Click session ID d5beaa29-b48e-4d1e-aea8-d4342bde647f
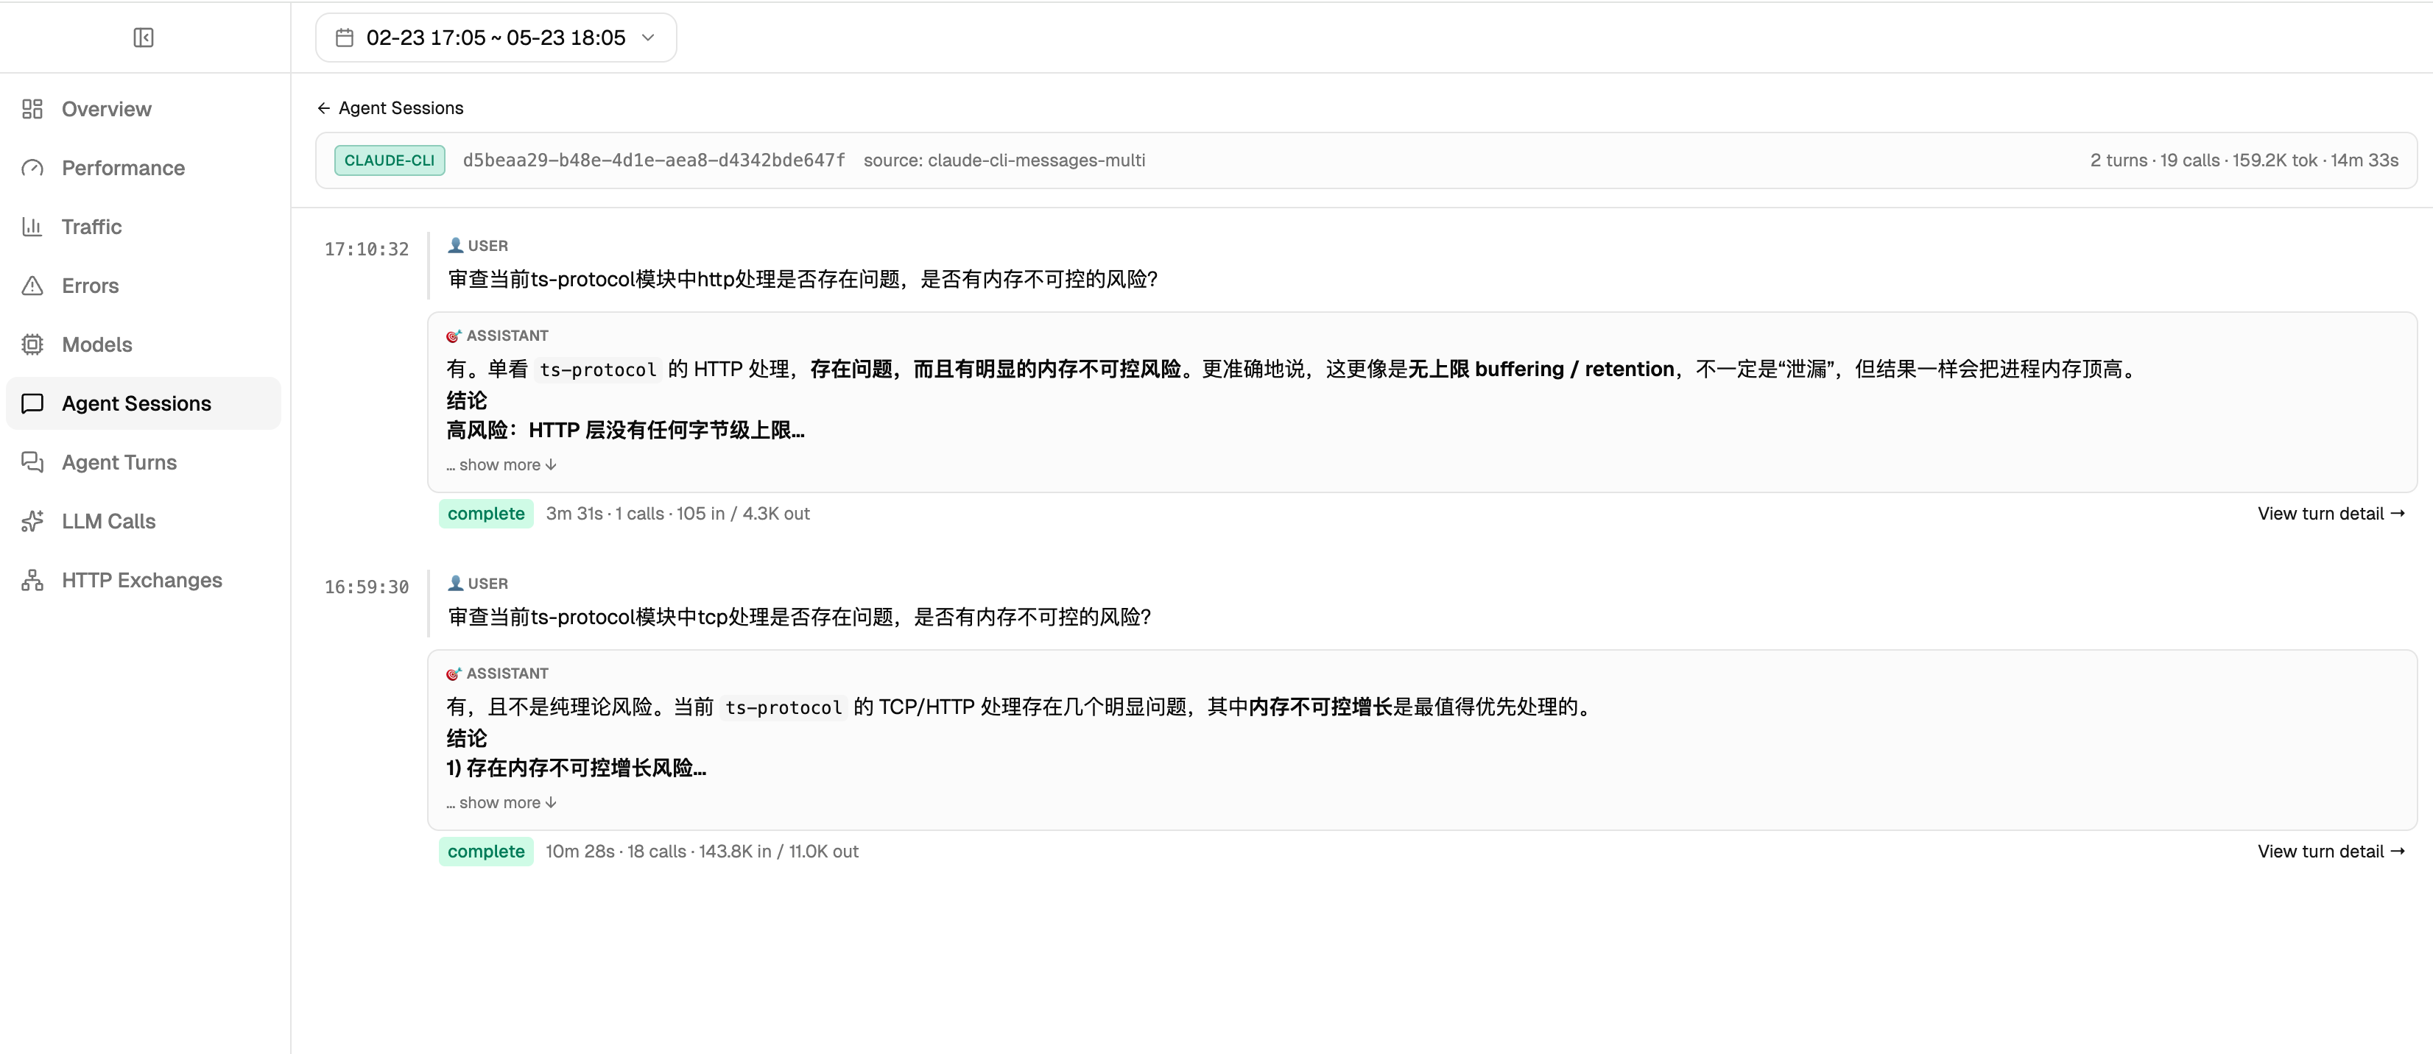 (x=654, y=160)
